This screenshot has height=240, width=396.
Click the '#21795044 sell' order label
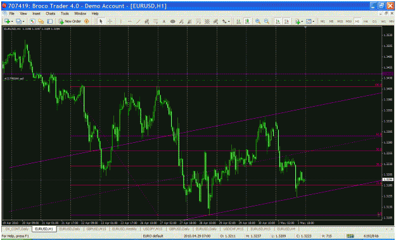tap(14, 79)
